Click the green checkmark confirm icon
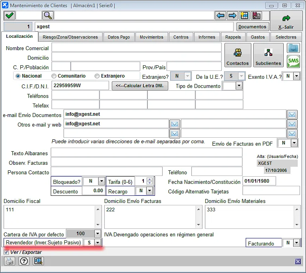The image size is (306, 273). 10,16
